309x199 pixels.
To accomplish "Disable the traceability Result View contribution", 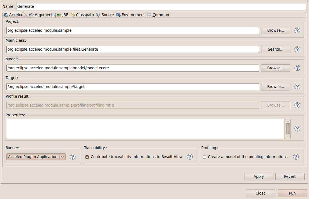I will click(x=87, y=157).
